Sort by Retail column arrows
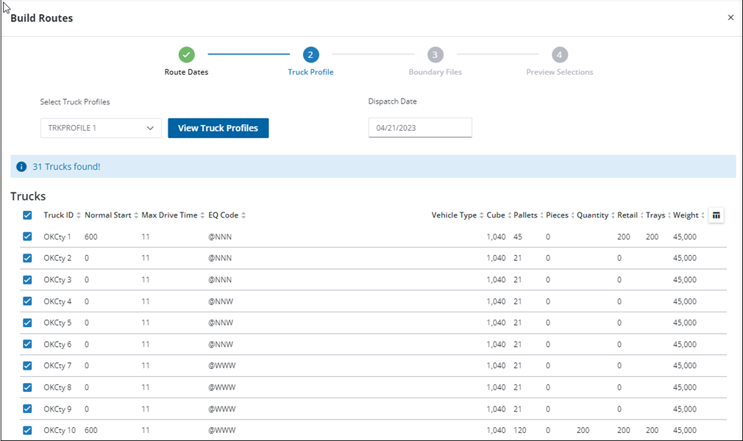The height and width of the screenshot is (441, 743). click(x=641, y=215)
